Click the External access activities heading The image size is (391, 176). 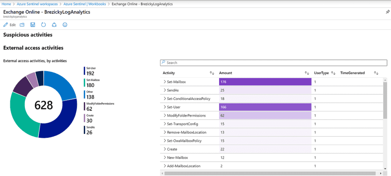[x=34, y=48]
